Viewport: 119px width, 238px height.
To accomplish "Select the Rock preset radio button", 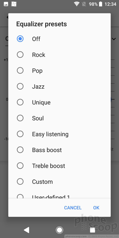I will 20,55.
